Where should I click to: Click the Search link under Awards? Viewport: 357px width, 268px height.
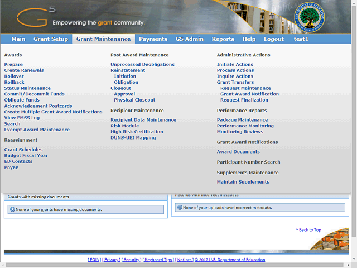[x=12, y=123]
